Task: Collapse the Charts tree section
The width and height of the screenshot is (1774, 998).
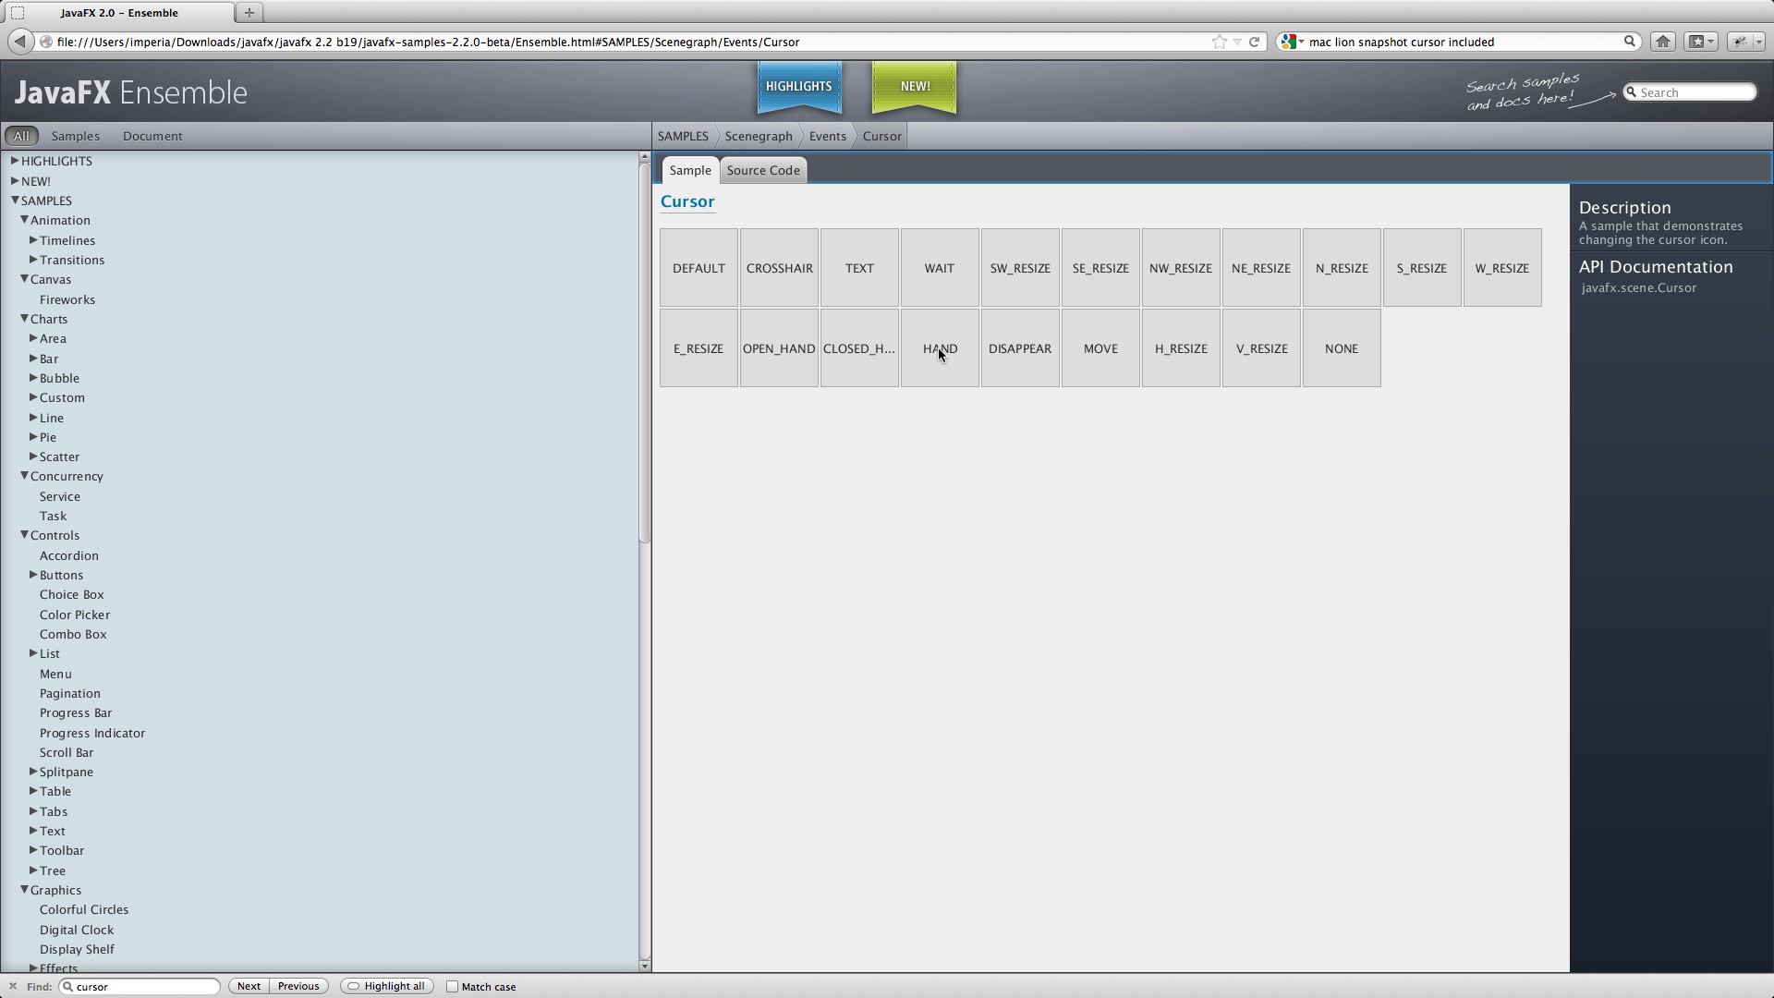Action: (x=25, y=319)
